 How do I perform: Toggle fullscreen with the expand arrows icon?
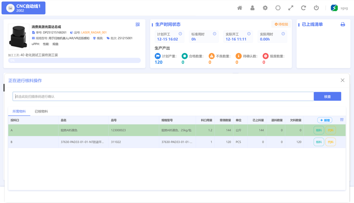pyautogui.click(x=291, y=8)
